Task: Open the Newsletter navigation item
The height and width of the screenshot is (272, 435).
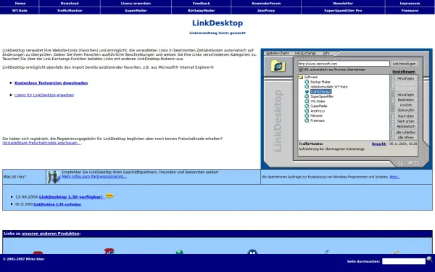Action: 343,4
